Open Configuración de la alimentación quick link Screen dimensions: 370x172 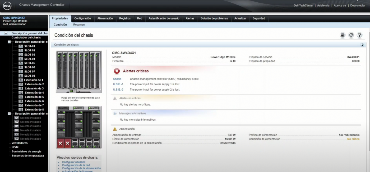(x=81, y=168)
